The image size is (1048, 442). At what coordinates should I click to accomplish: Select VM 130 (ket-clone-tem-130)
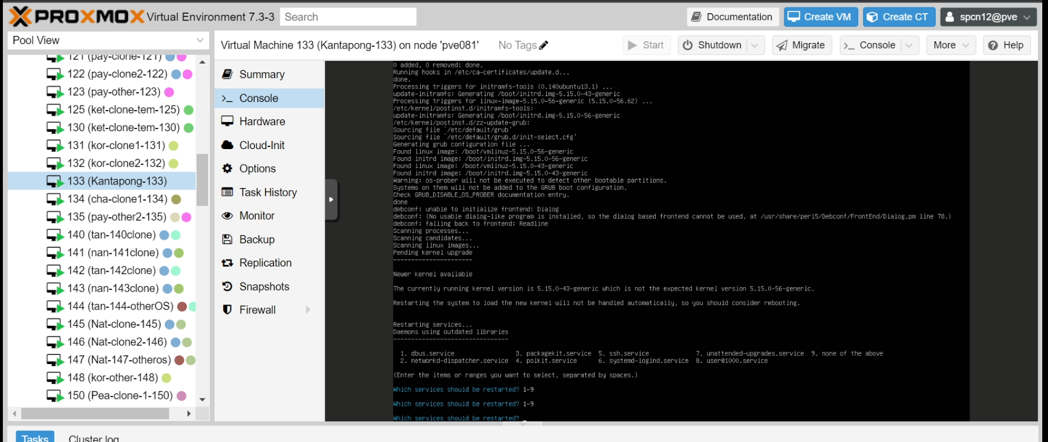101,127
